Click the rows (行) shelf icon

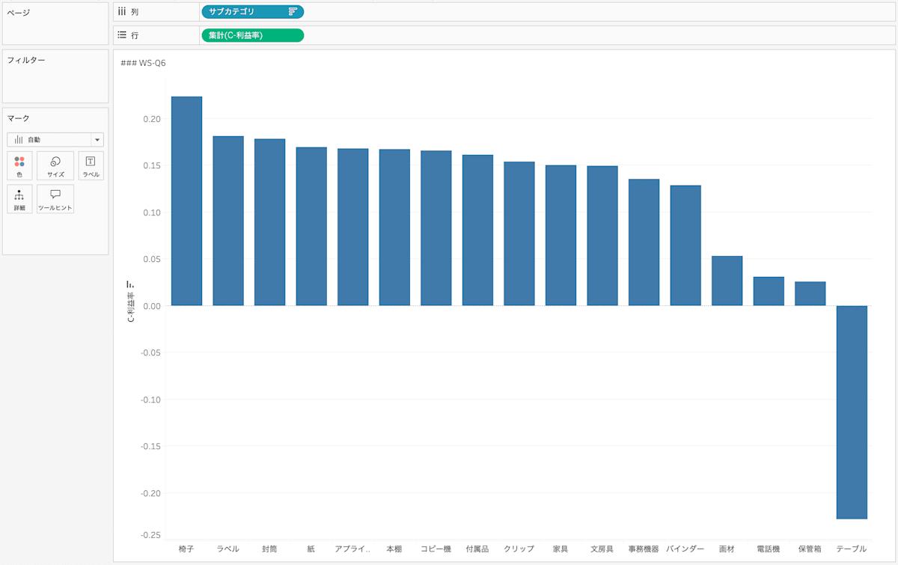point(122,35)
